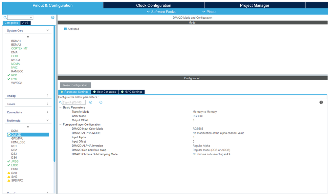
Task: Switch to the Clock Configuration tab
Action: tap(154, 5)
